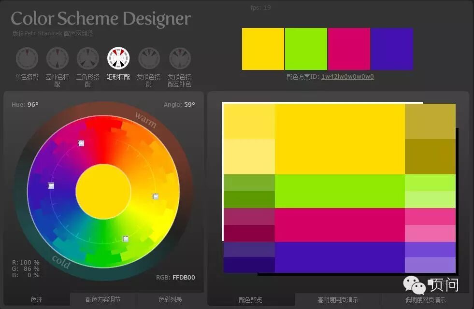Select the 互补色搭配 complement scheme icon
Viewport: 474px width, 309px height.
tap(57, 58)
